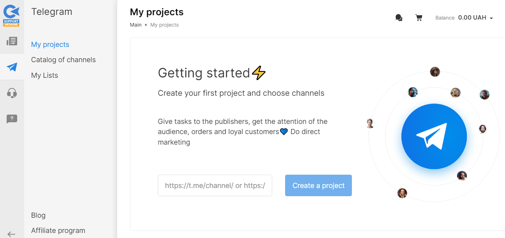The height and width of the screenshot is (238, 505).
Task: Open the news feed sidebar icon
Action: 12,41
